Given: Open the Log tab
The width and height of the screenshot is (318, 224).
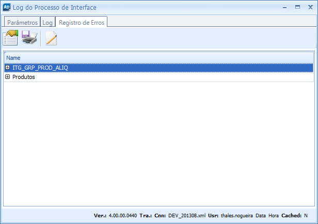Looking at the screenshot, I should click(47, 22).
